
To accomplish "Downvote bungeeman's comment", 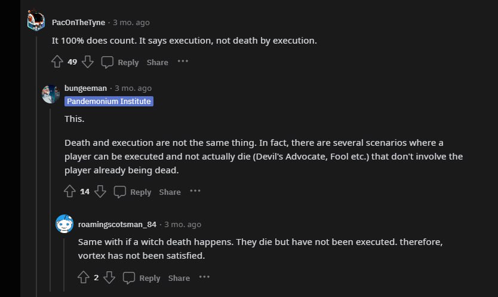I will (100, 191).
